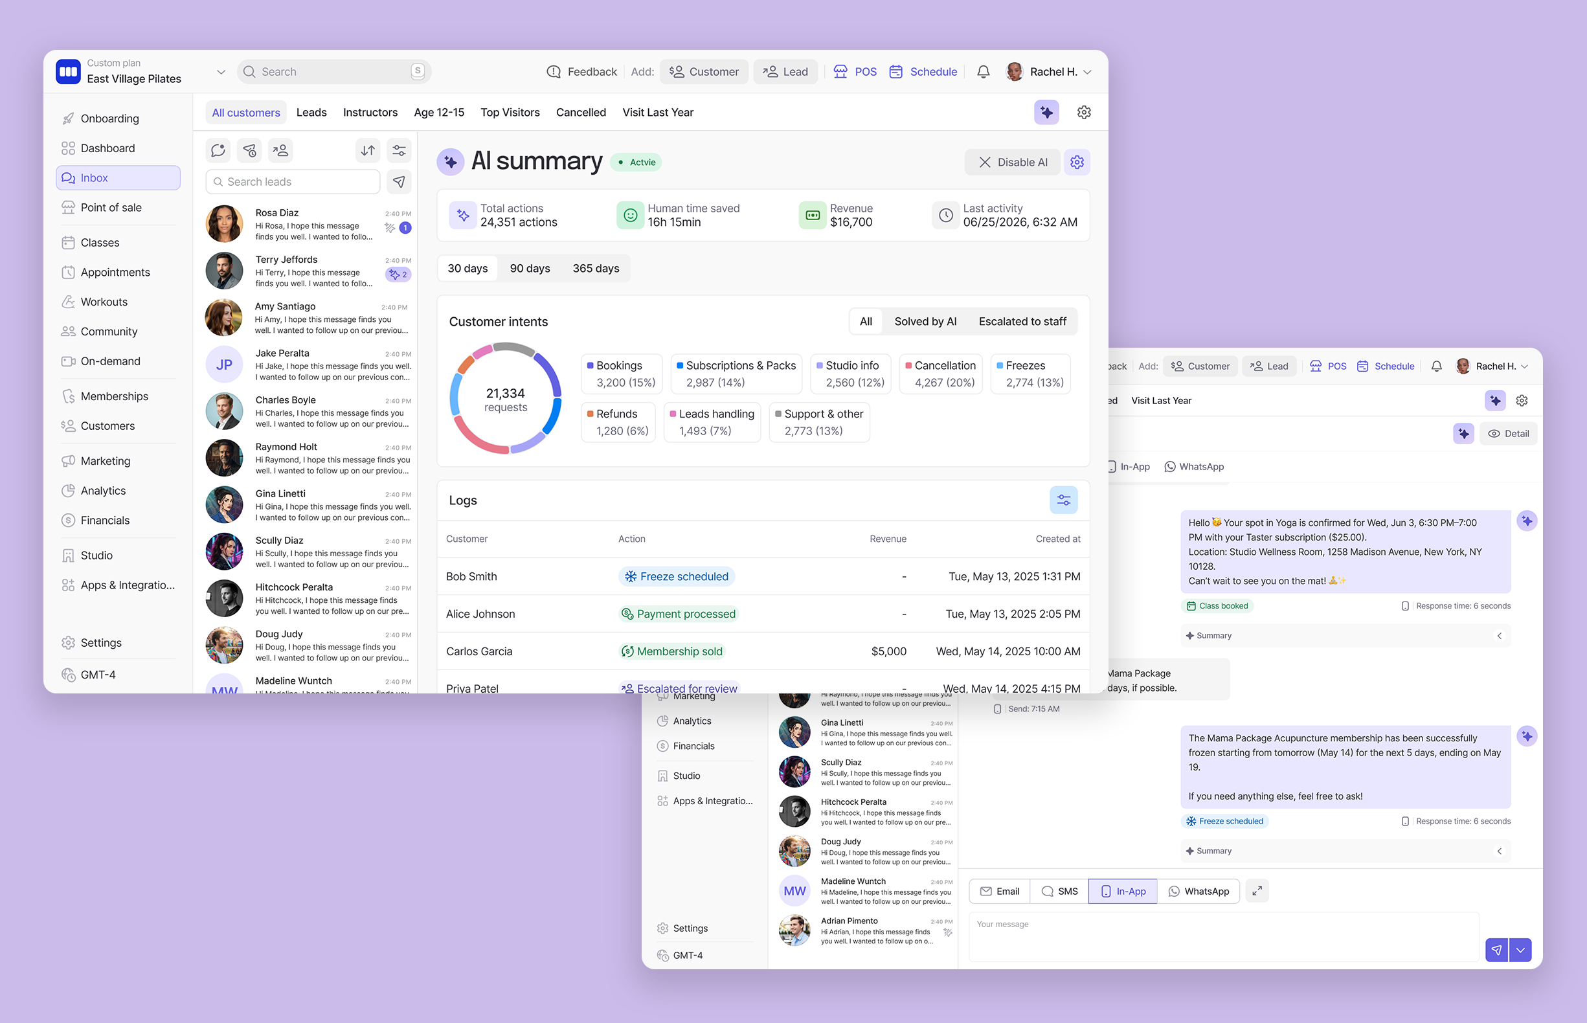Open POS link in front window header
The image size is (1587, 1023).
855,72
